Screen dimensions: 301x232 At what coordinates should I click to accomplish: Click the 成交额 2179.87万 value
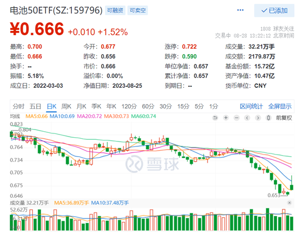(262, 56)
